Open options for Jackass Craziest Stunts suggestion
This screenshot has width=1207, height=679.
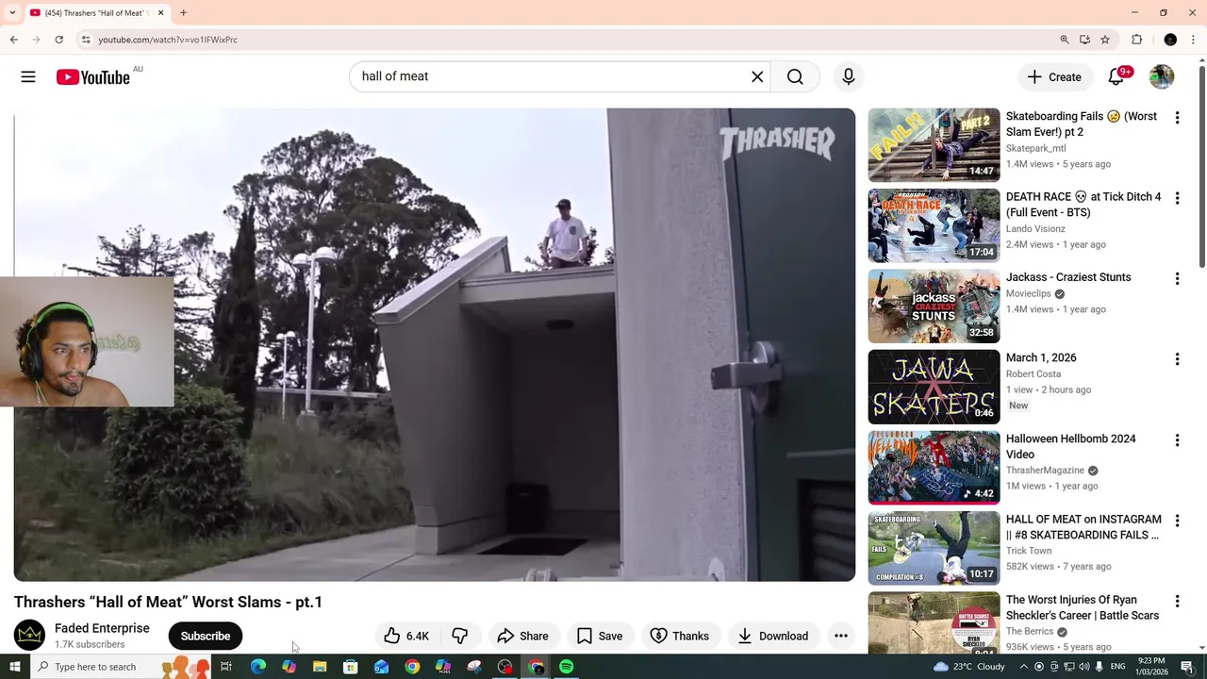coord(1177,279)
